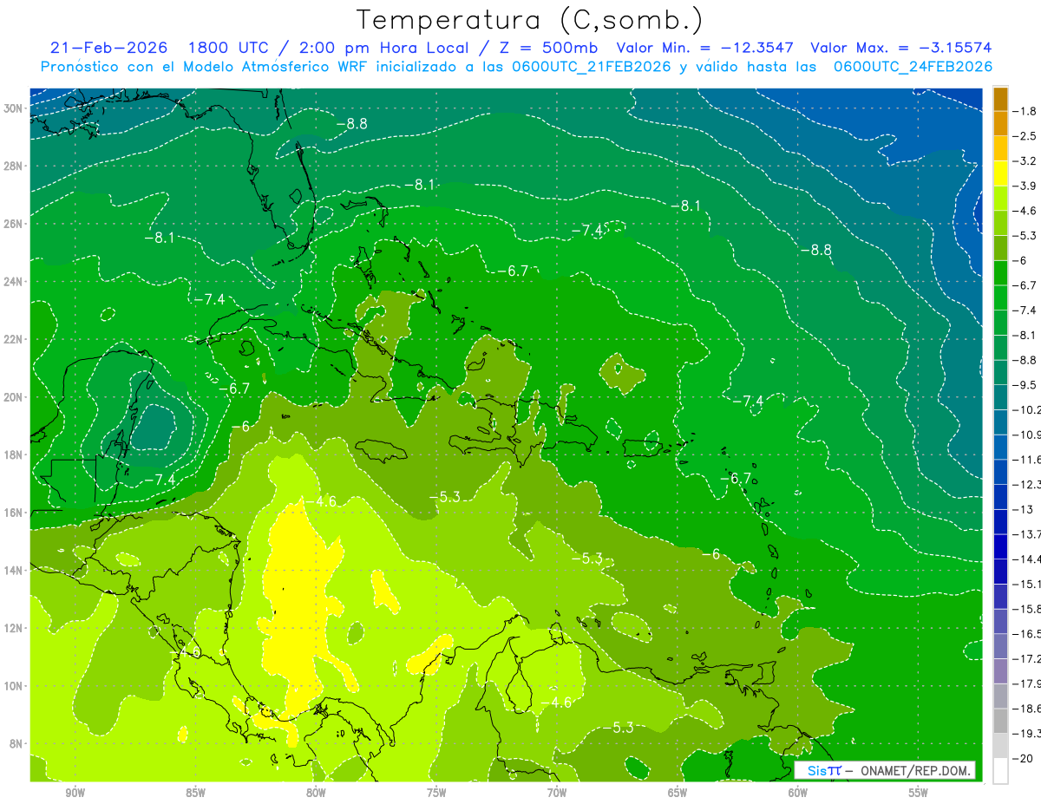Click the "2:00 pm Hora Local" text
Image resolution: width=1041 pixels, height=804 pixels.
click(x=385, y=48)
